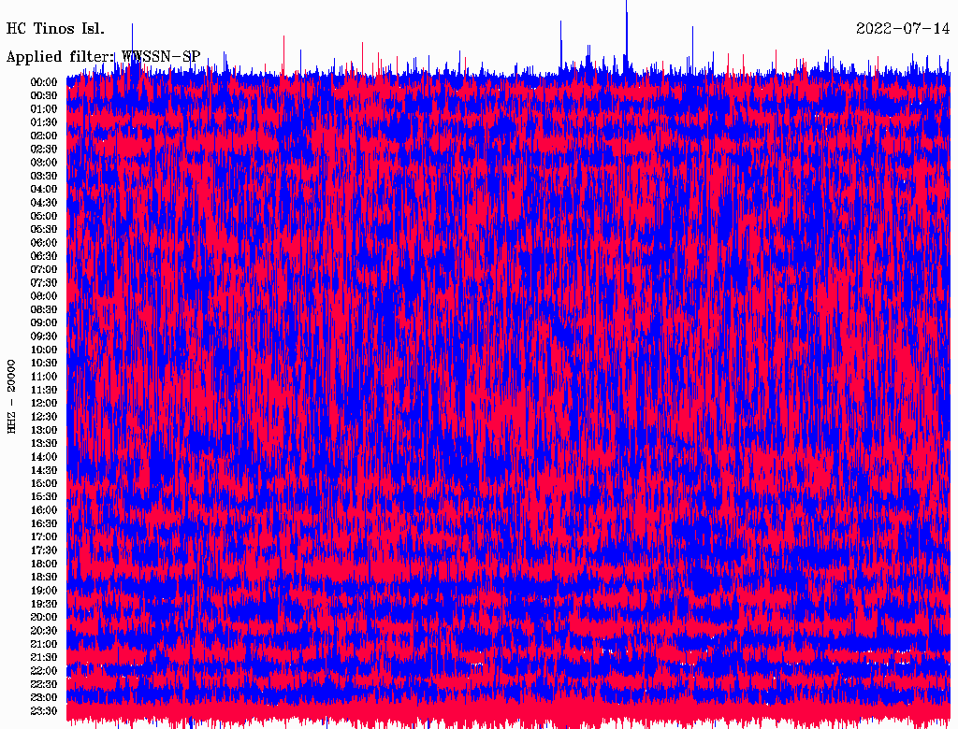Select the 04:30 time row label

coord(44,203)
